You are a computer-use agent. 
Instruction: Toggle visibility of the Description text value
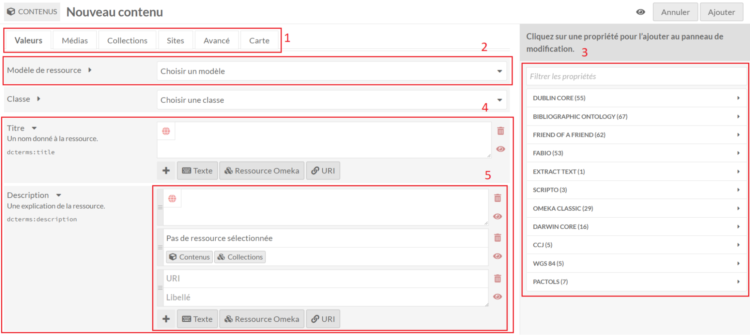pos(497,217)
